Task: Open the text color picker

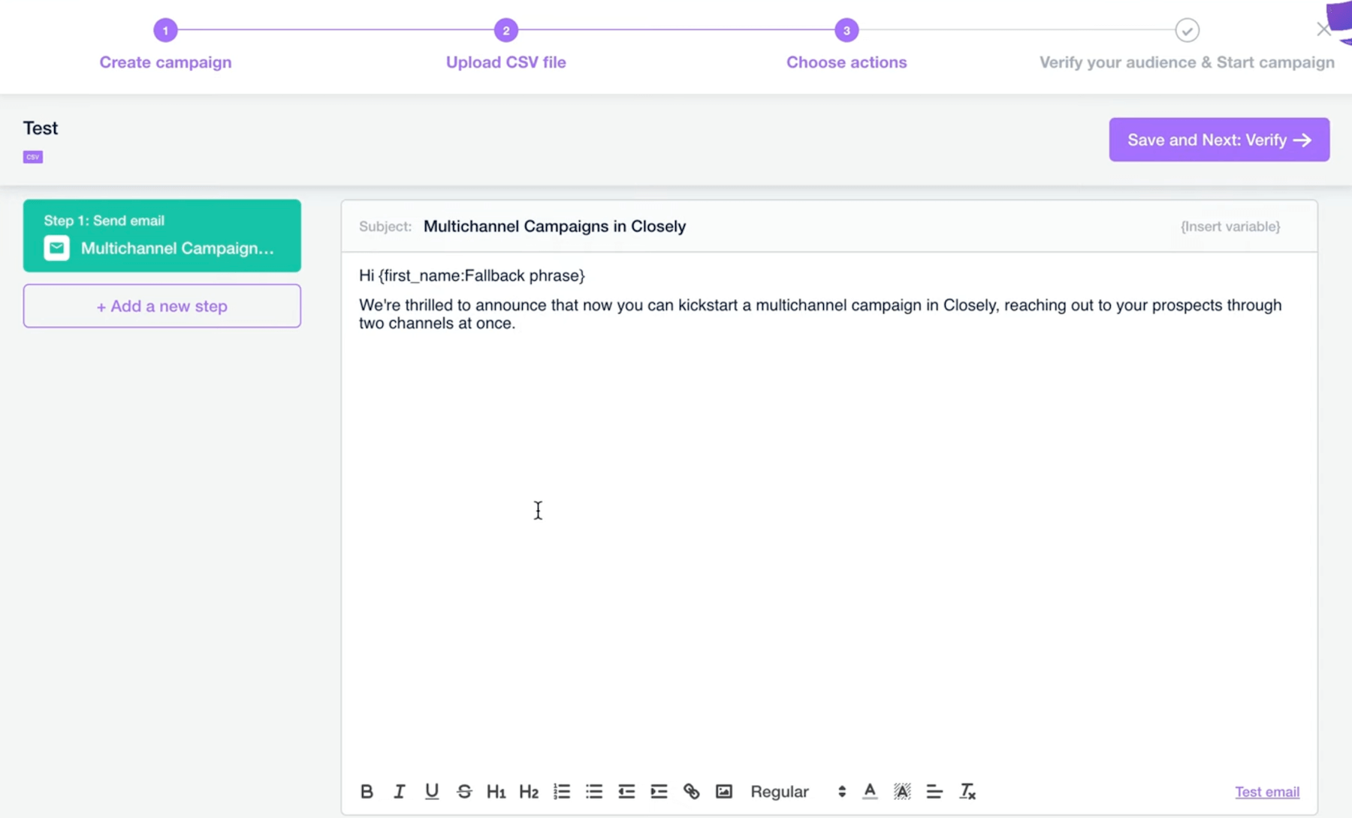Action: (870, 791)
